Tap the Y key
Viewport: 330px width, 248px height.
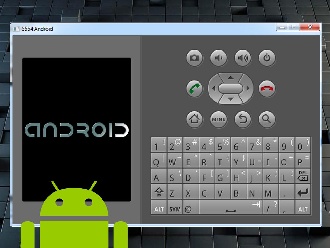point(239,160)
